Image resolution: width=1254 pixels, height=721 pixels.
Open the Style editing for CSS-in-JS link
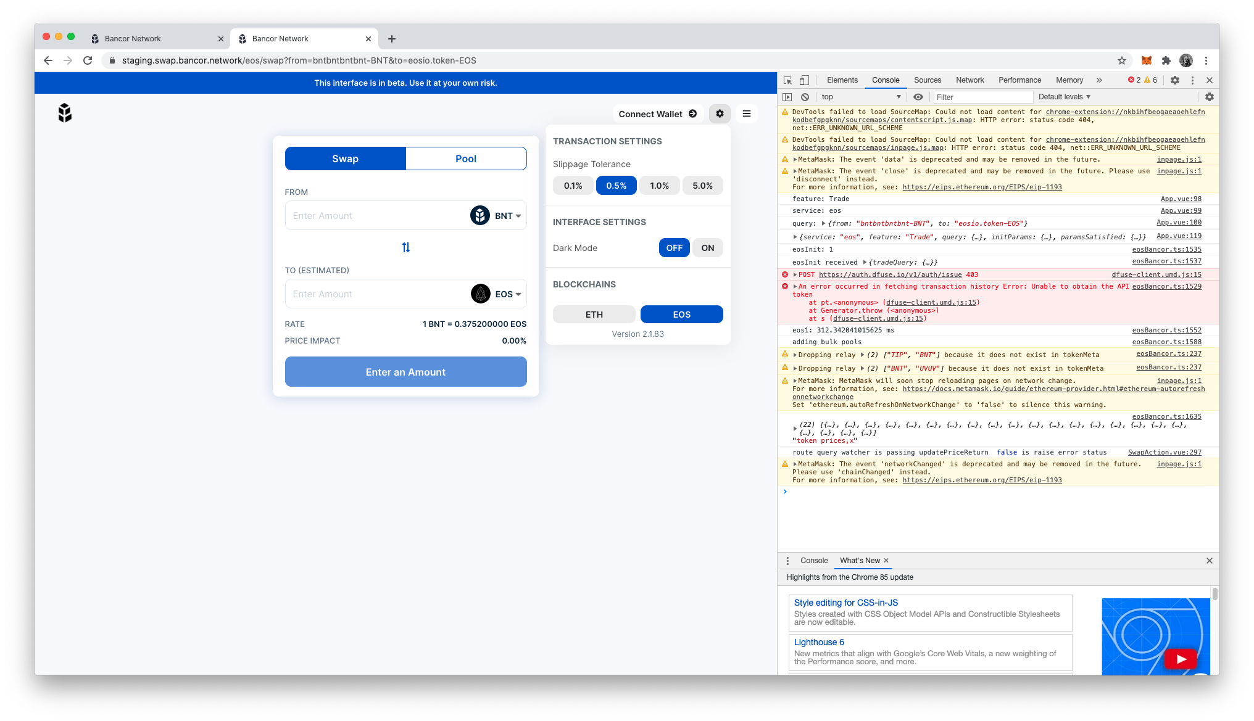tap(845, 603)
